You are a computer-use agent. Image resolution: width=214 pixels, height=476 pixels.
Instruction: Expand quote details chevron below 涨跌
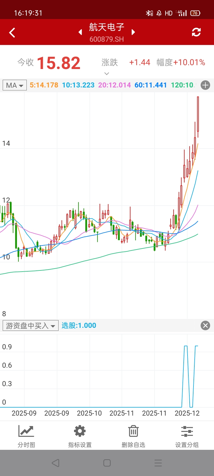pos(107,73)
